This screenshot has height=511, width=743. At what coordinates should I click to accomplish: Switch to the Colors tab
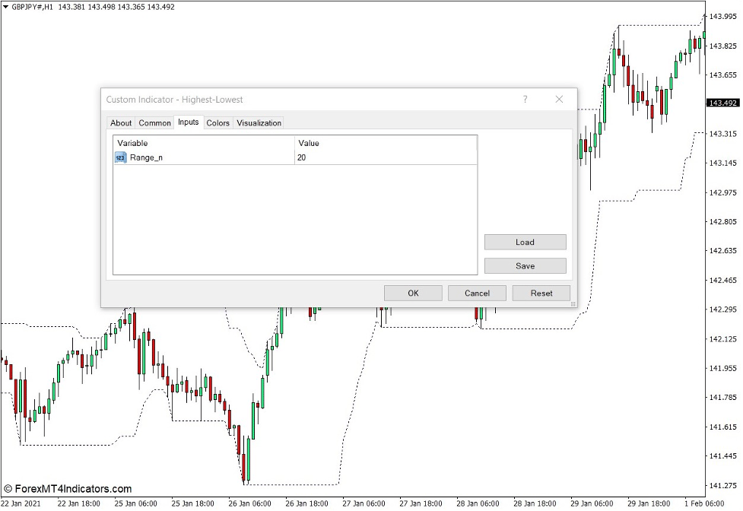pos(218,122)
